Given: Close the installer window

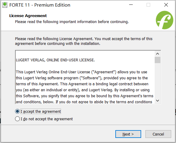Looking at the screenshot, I should 166,5.
